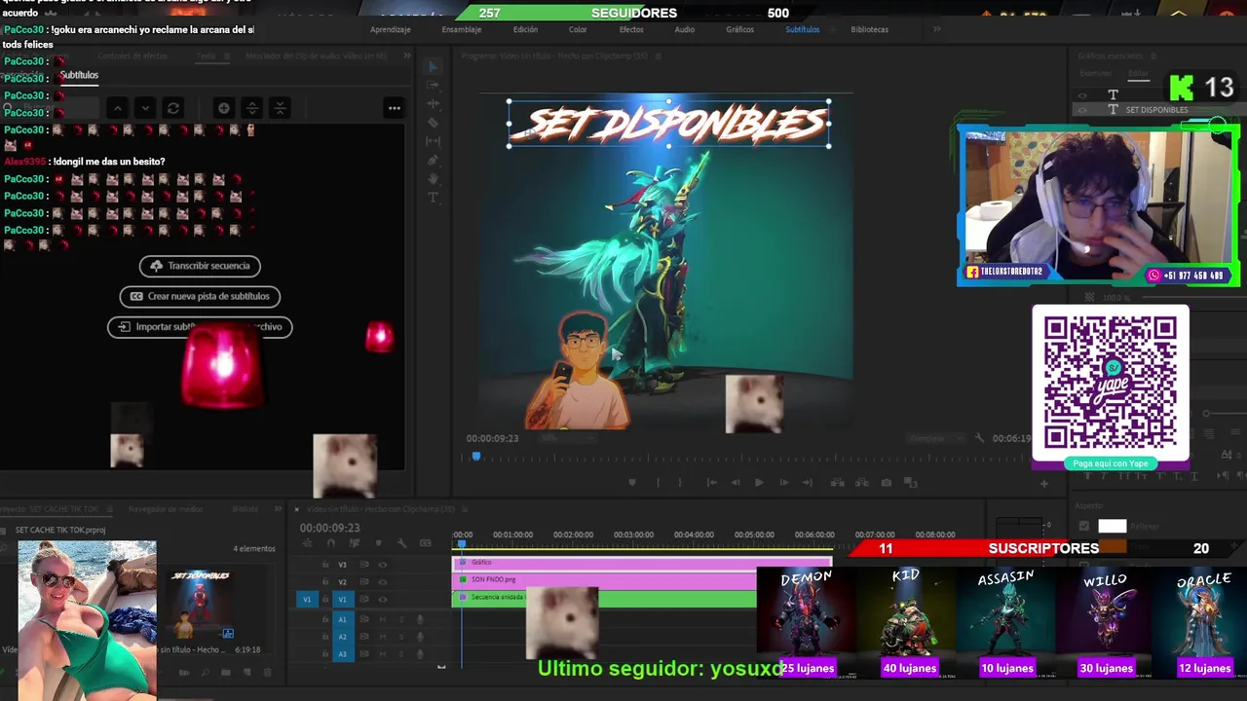Toggle Linked Selection in the timeline

355,543
